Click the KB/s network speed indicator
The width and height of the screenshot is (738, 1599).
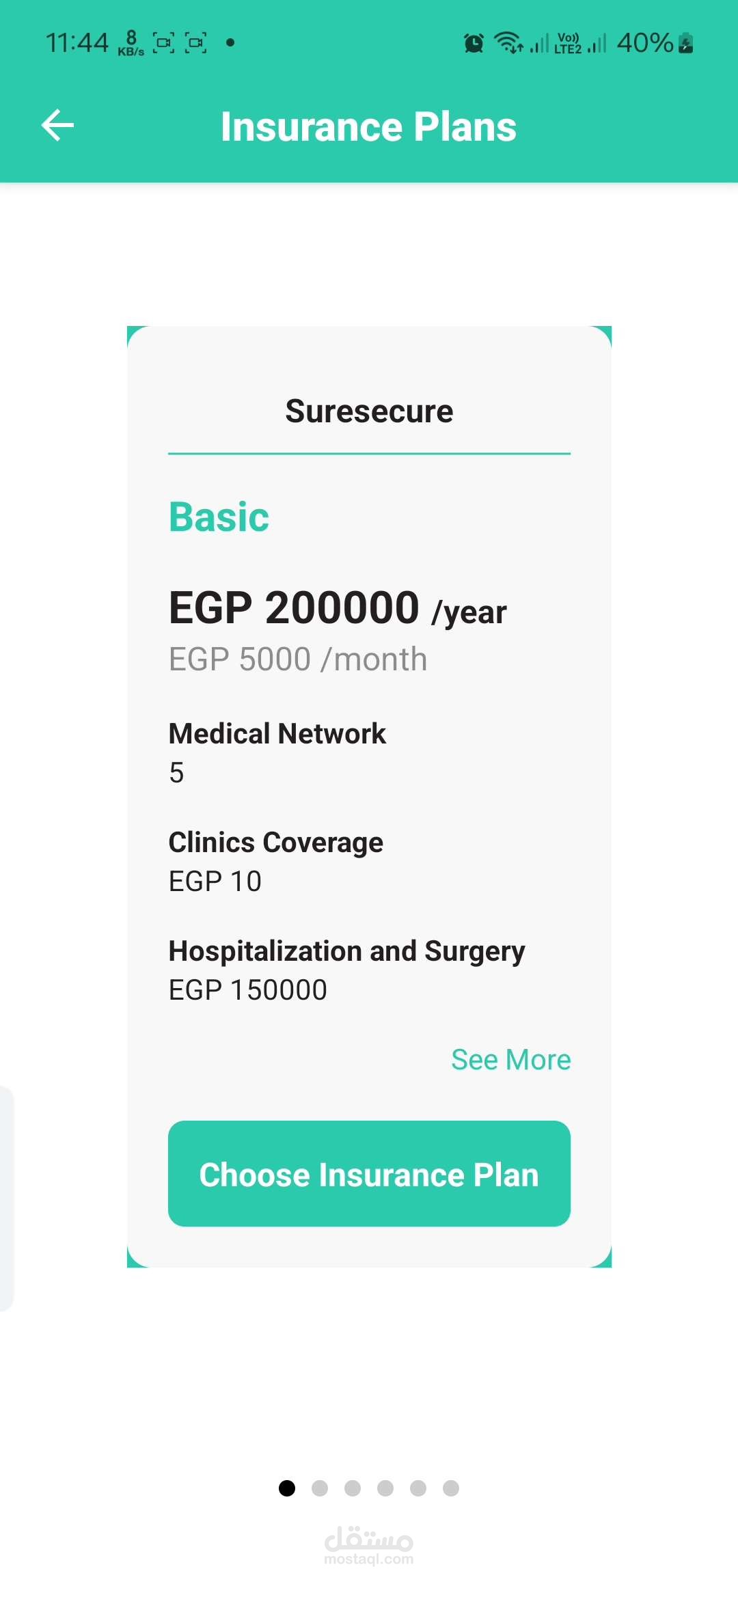131,43
